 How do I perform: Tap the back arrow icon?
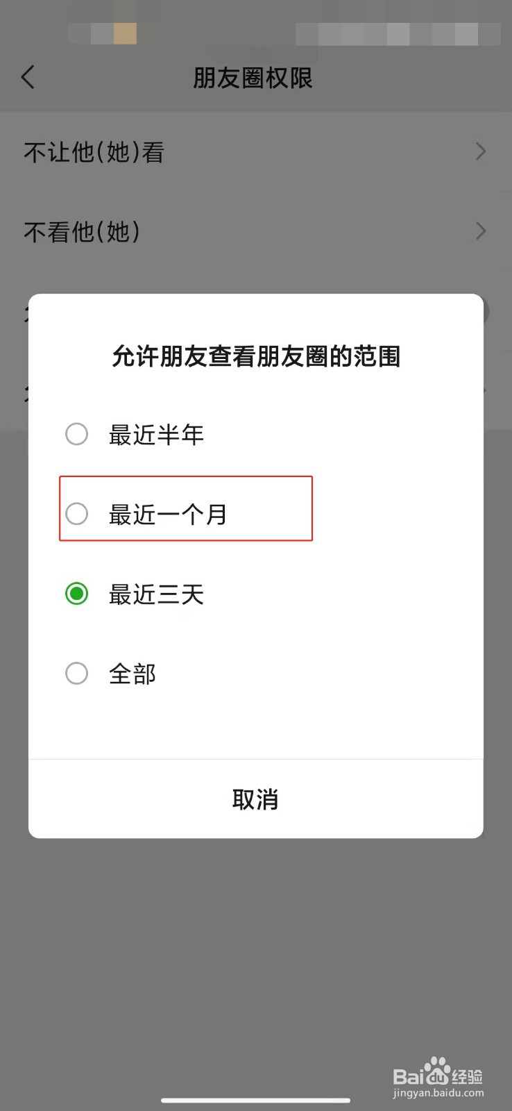(x=28, y=77)
